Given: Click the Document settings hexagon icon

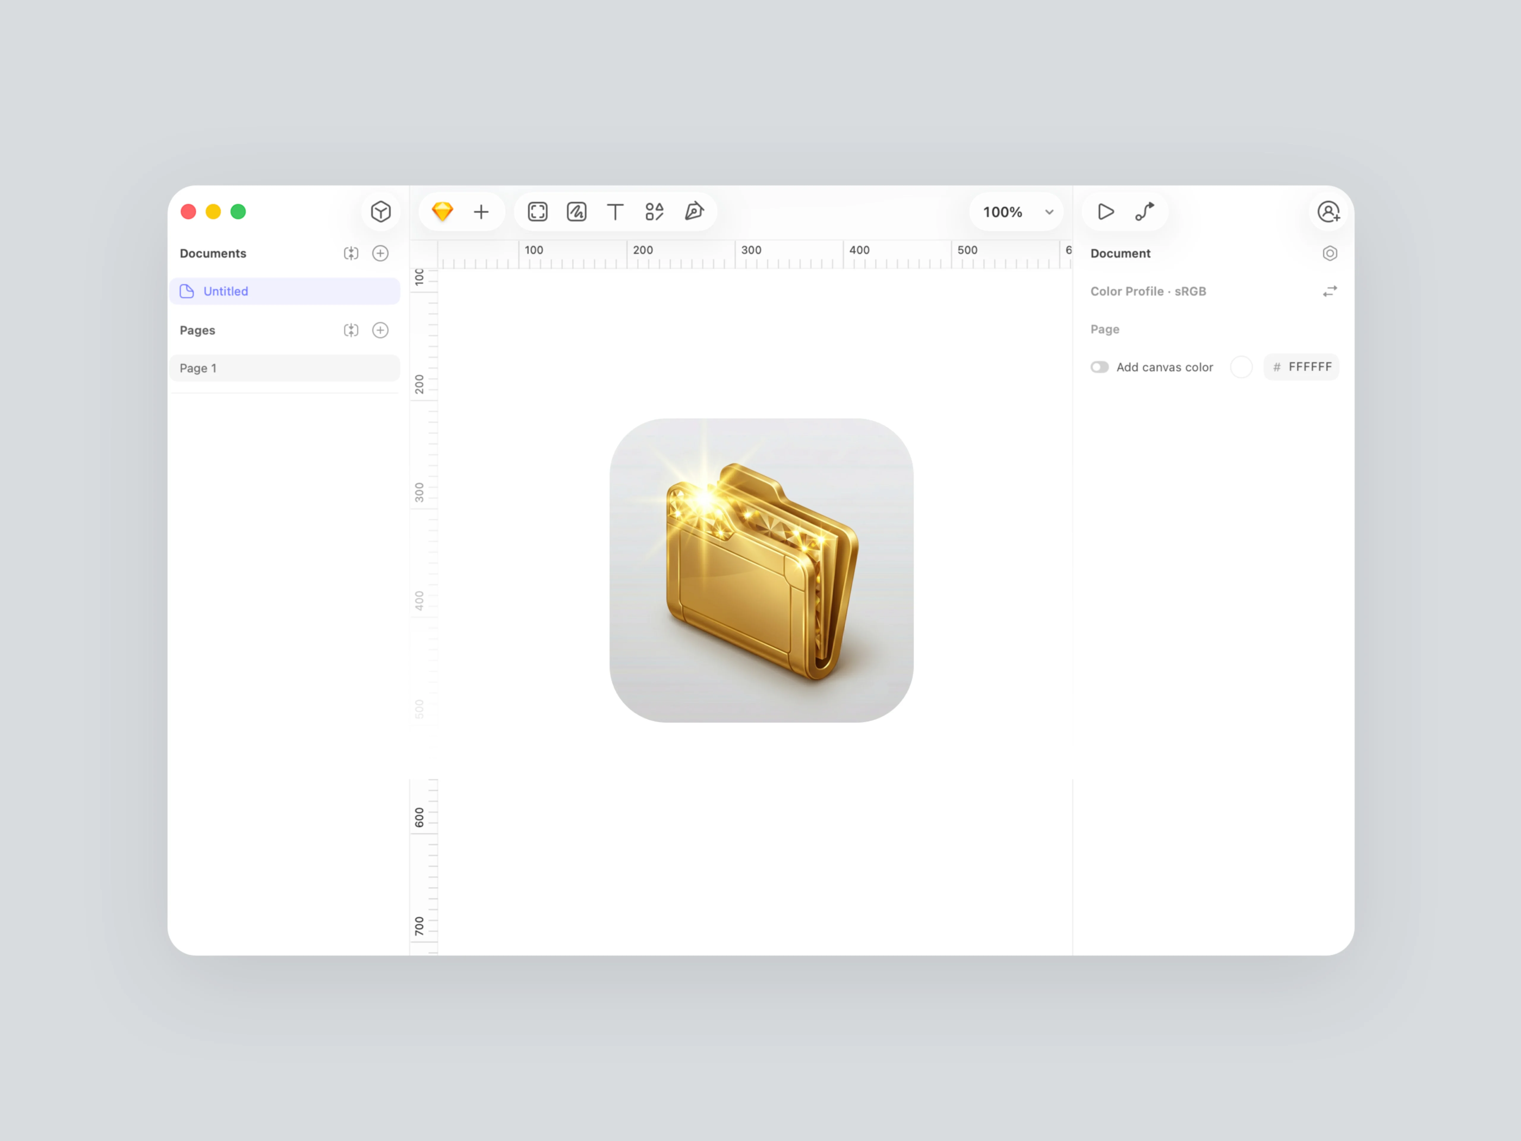Looking at the screenshot, I should (x=1330, y=253).
